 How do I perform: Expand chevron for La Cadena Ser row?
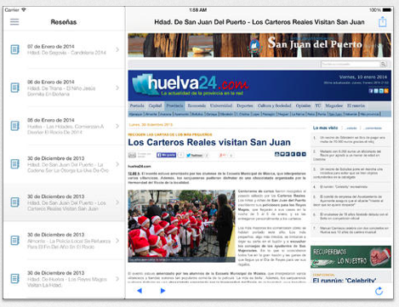click(117, 164)
